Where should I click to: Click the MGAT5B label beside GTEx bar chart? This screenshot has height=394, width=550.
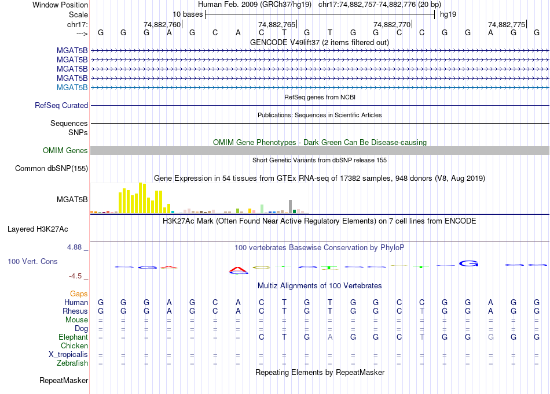coord(72,199)
